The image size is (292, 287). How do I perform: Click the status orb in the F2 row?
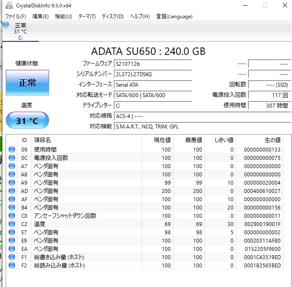pyautogui.click(x=12, y=265)
